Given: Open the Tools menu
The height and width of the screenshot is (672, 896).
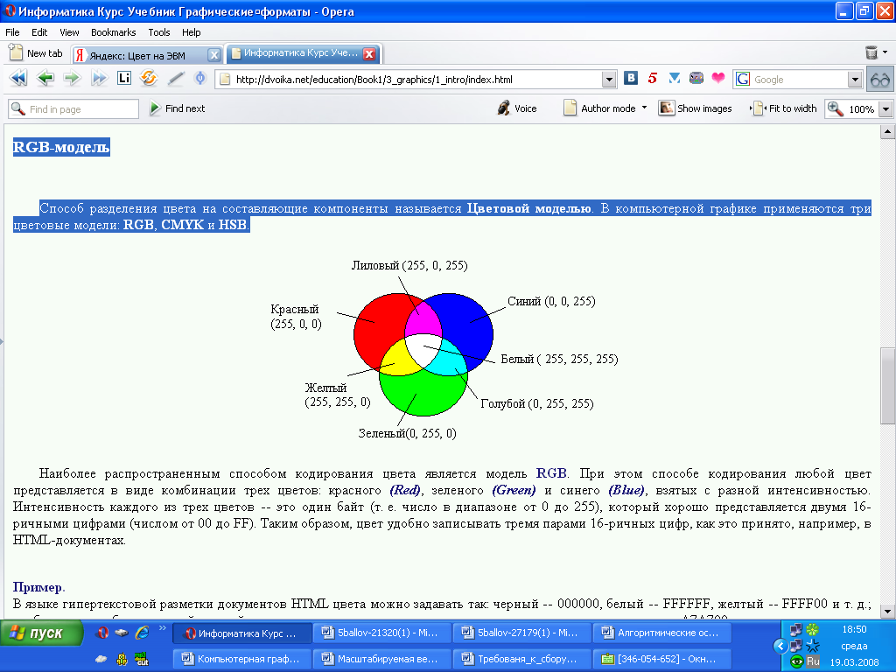Looking at the screenshot, I should (159, 32).
